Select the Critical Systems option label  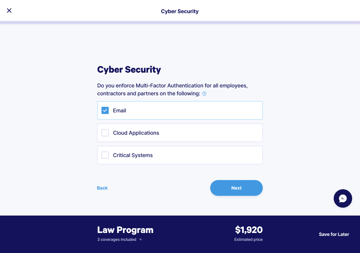point(133,155)
